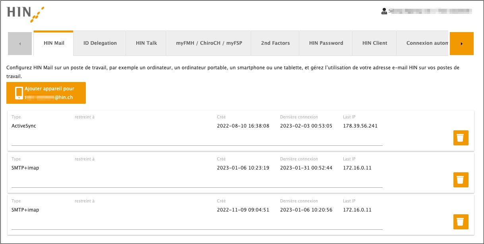Click the IP address 178.39.56.241
This screenshot has height=244, width=484.
[x=360, y=126]
